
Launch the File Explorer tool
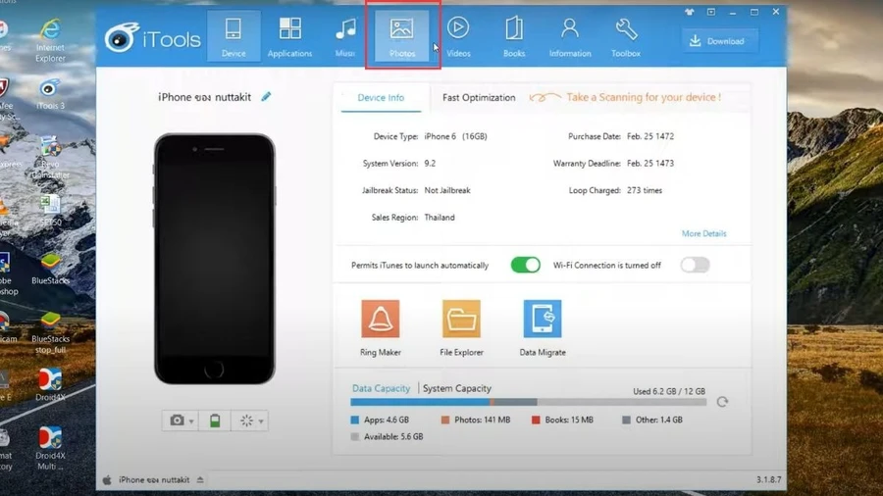461,328
